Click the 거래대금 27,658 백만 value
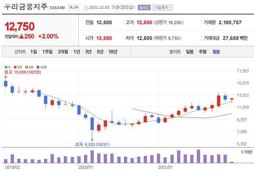 (x=235, y=38)
